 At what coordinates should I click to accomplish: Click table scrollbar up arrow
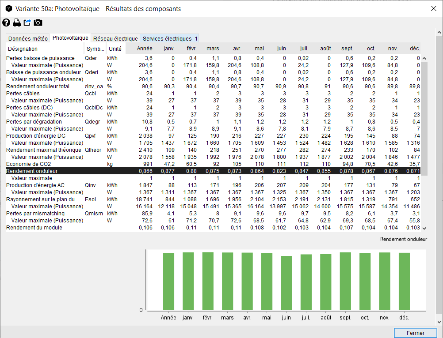(424, 58)
